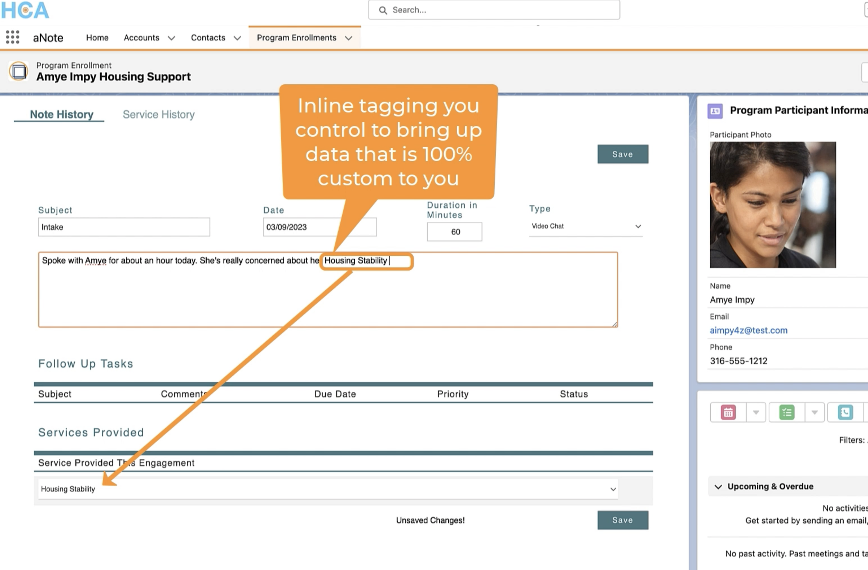The width and height of the screenshot is (868, 570).
Task: Click the pink New Event calendar icon
Action: [x=728, y=413]
